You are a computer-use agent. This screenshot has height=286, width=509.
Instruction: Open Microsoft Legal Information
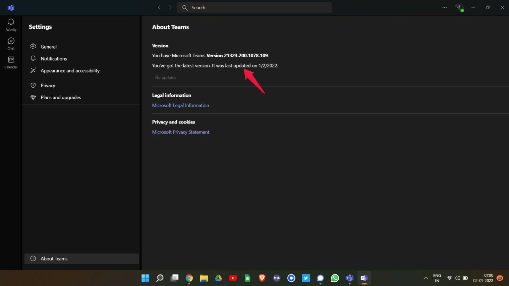click(181, 105)
